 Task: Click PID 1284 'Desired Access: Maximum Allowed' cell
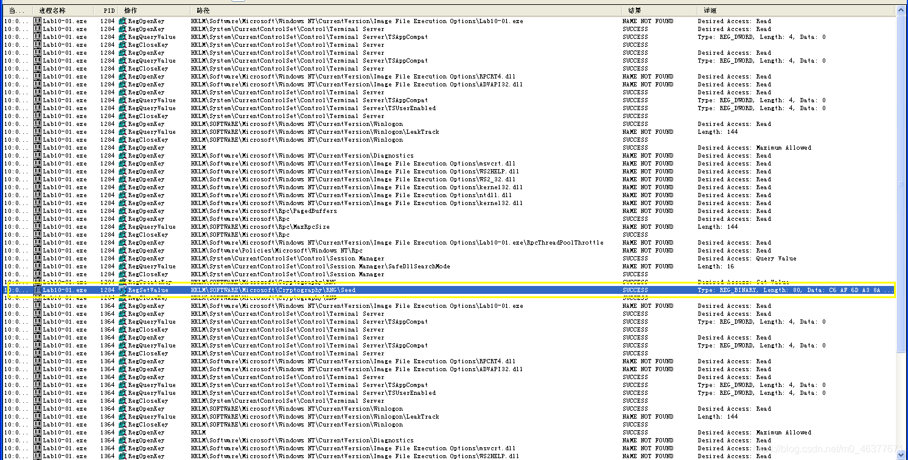click(755, 148)
